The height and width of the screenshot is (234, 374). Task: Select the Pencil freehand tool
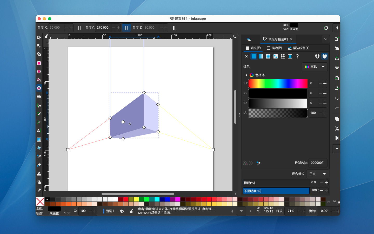click(x=39, y=114)
